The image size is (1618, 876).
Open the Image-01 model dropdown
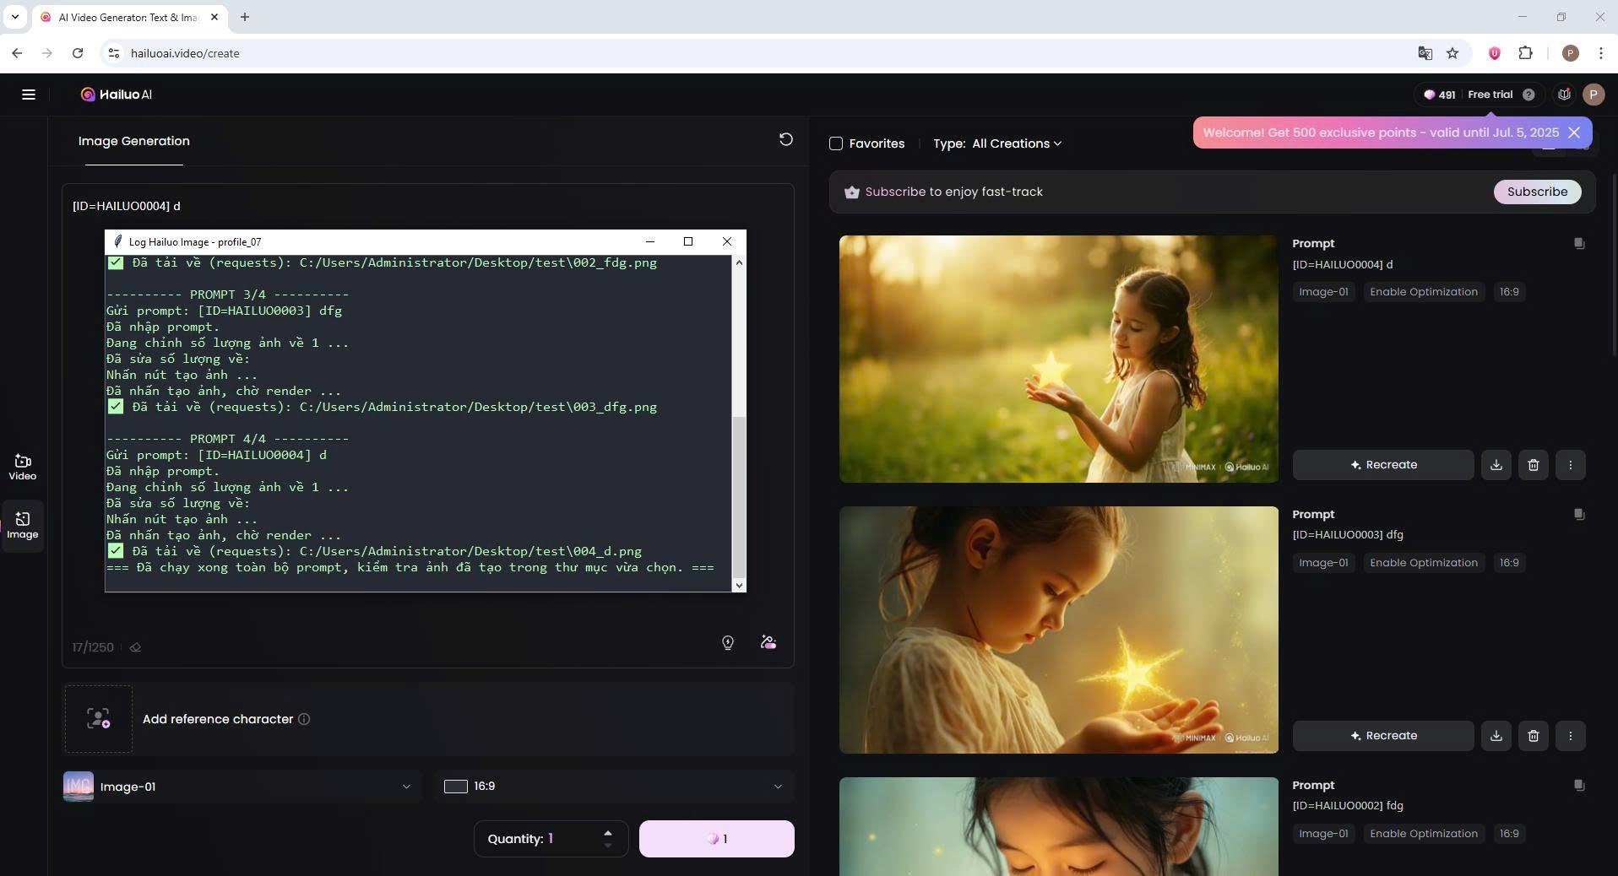[x=241, y=787]
